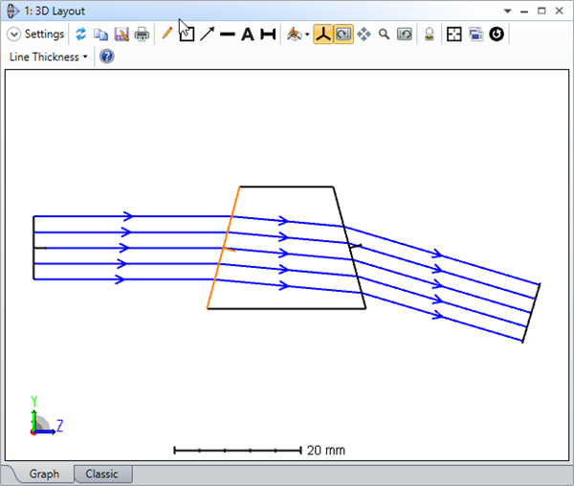Toggle the padlock lock window icon

430,34
